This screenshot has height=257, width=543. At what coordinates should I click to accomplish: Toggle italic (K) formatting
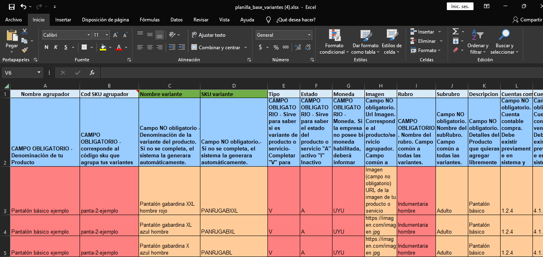coord(56,47)
